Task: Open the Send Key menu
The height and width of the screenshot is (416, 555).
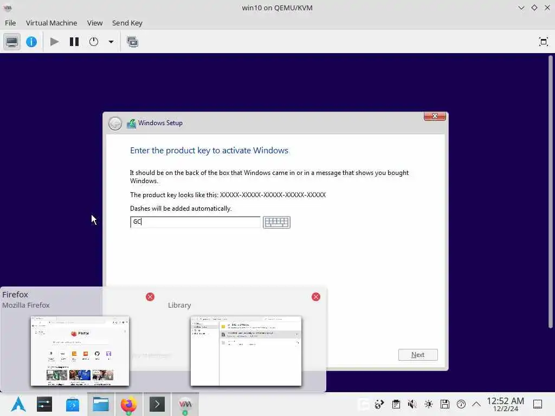Action: click(x=127, y=23)
